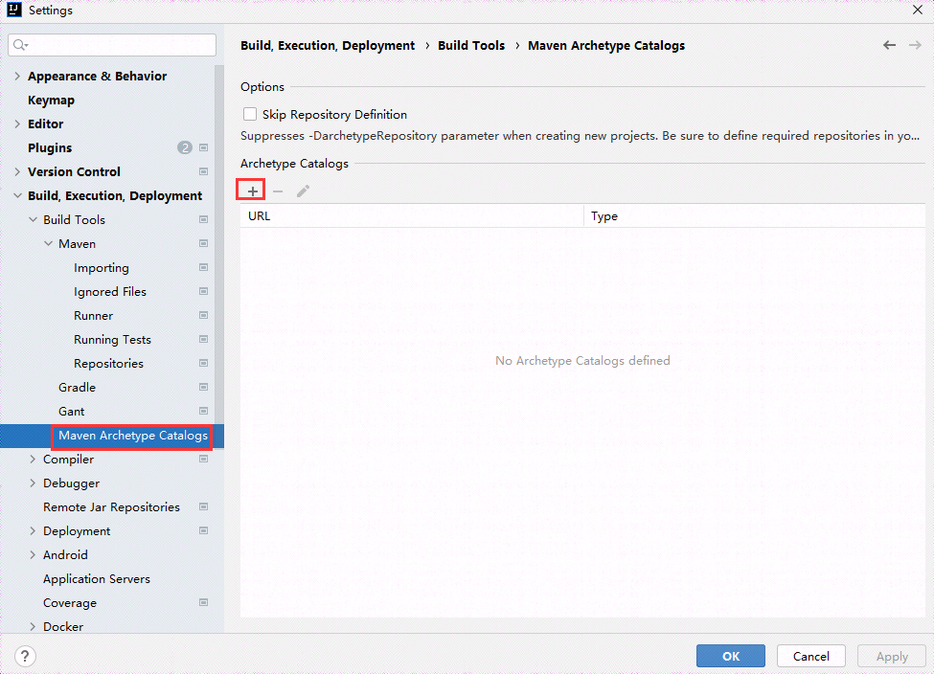Image resolution: width=934 pixels, height=674 pixels.
Task: Click project-level icon beside Compiler
Action: [x=204, y=459]
